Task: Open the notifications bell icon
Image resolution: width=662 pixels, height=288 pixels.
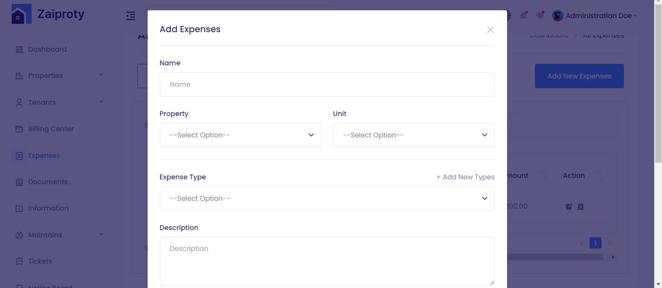Action: [523, 16]
